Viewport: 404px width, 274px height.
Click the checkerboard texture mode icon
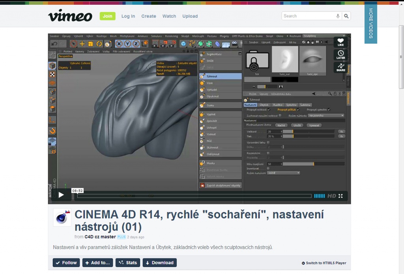52,75
